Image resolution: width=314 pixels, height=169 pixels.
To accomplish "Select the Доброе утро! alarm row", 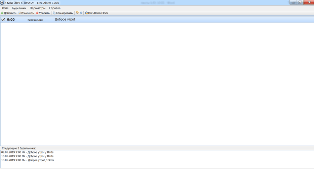I will tap(65, 20).
